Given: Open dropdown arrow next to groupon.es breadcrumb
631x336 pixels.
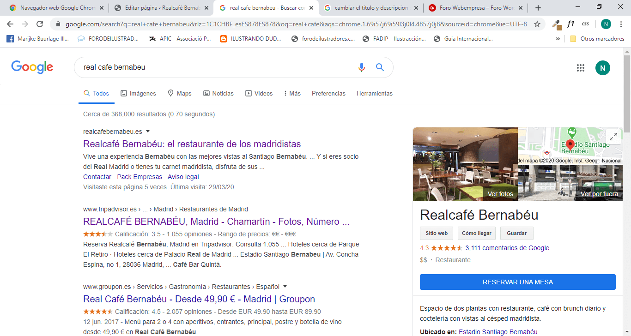Looking at the screenshot, I should point(285,287).
